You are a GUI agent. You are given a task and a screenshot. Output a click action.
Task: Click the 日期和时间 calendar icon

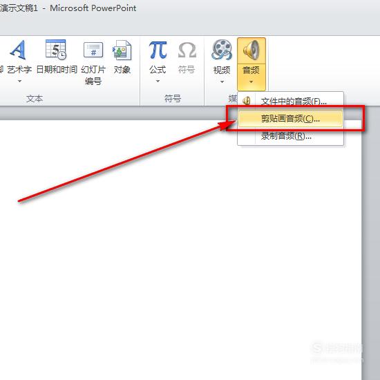pyautogui.click(x=56, y=50)
